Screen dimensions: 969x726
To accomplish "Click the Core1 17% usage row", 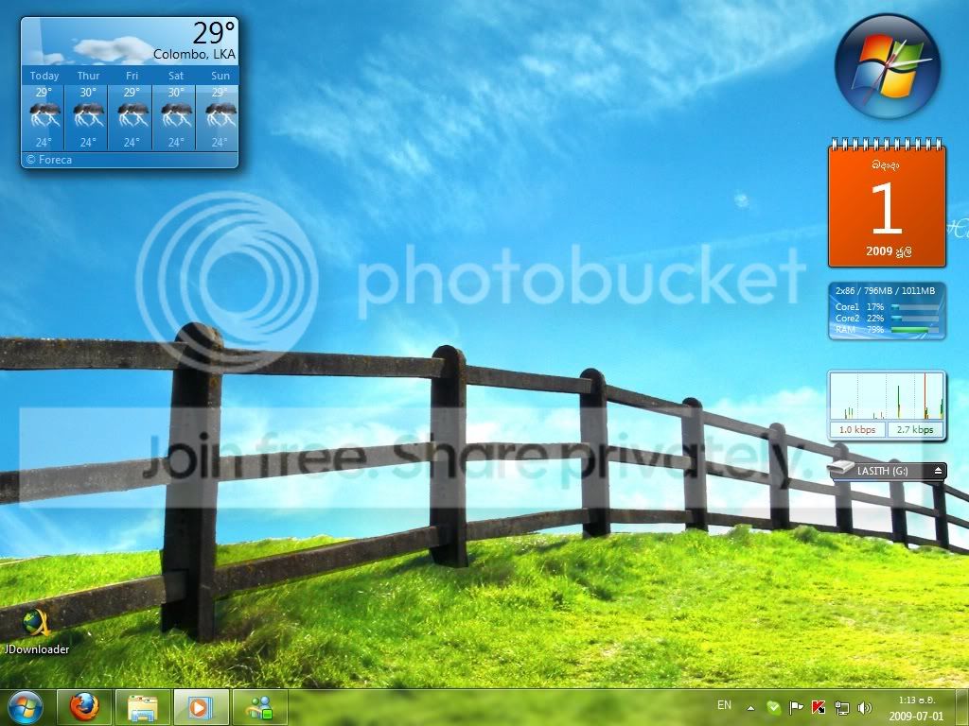I will point(886,307).
